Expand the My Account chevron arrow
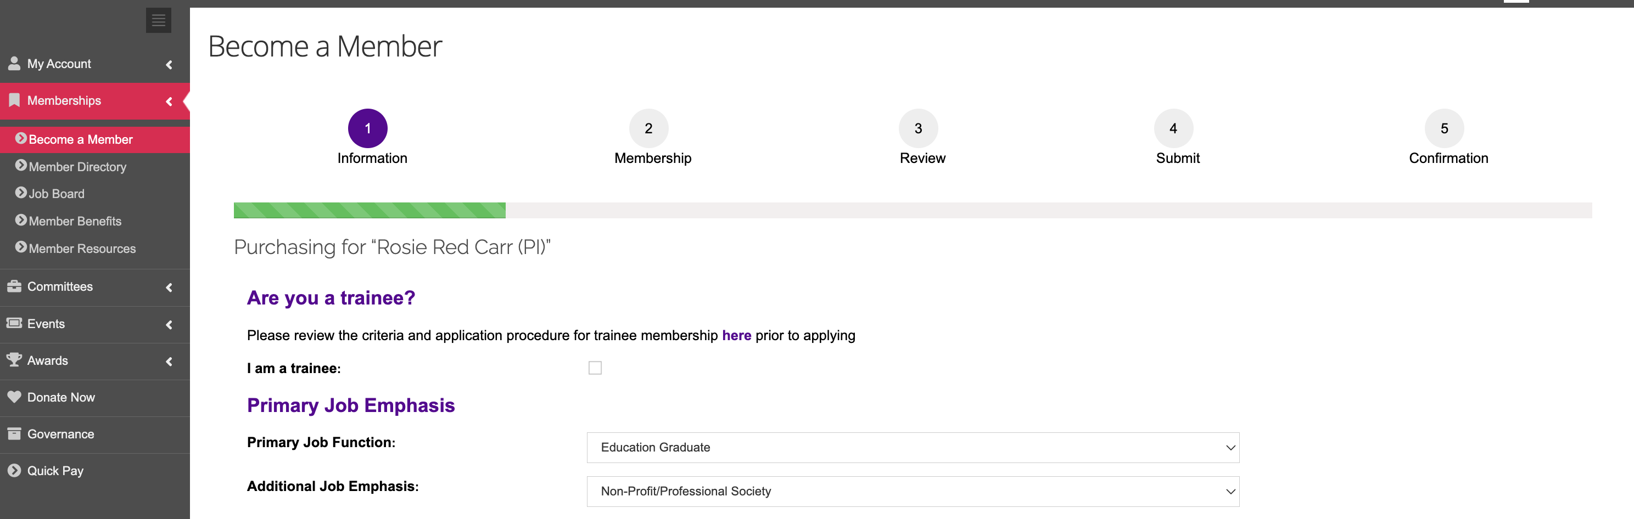1634x519 pixels. coord(169,65)
